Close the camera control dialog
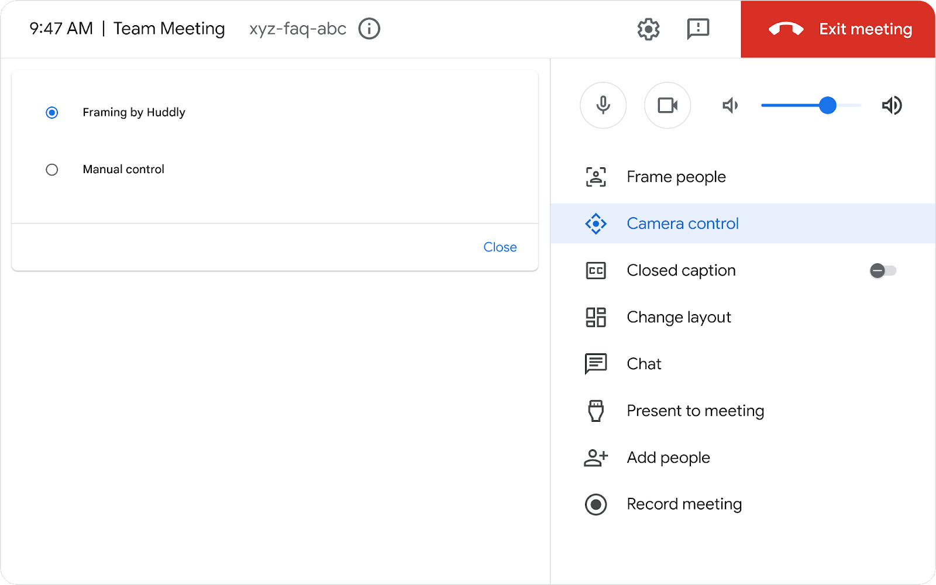The width and height of the screenshot is (936, 585). 500,247
